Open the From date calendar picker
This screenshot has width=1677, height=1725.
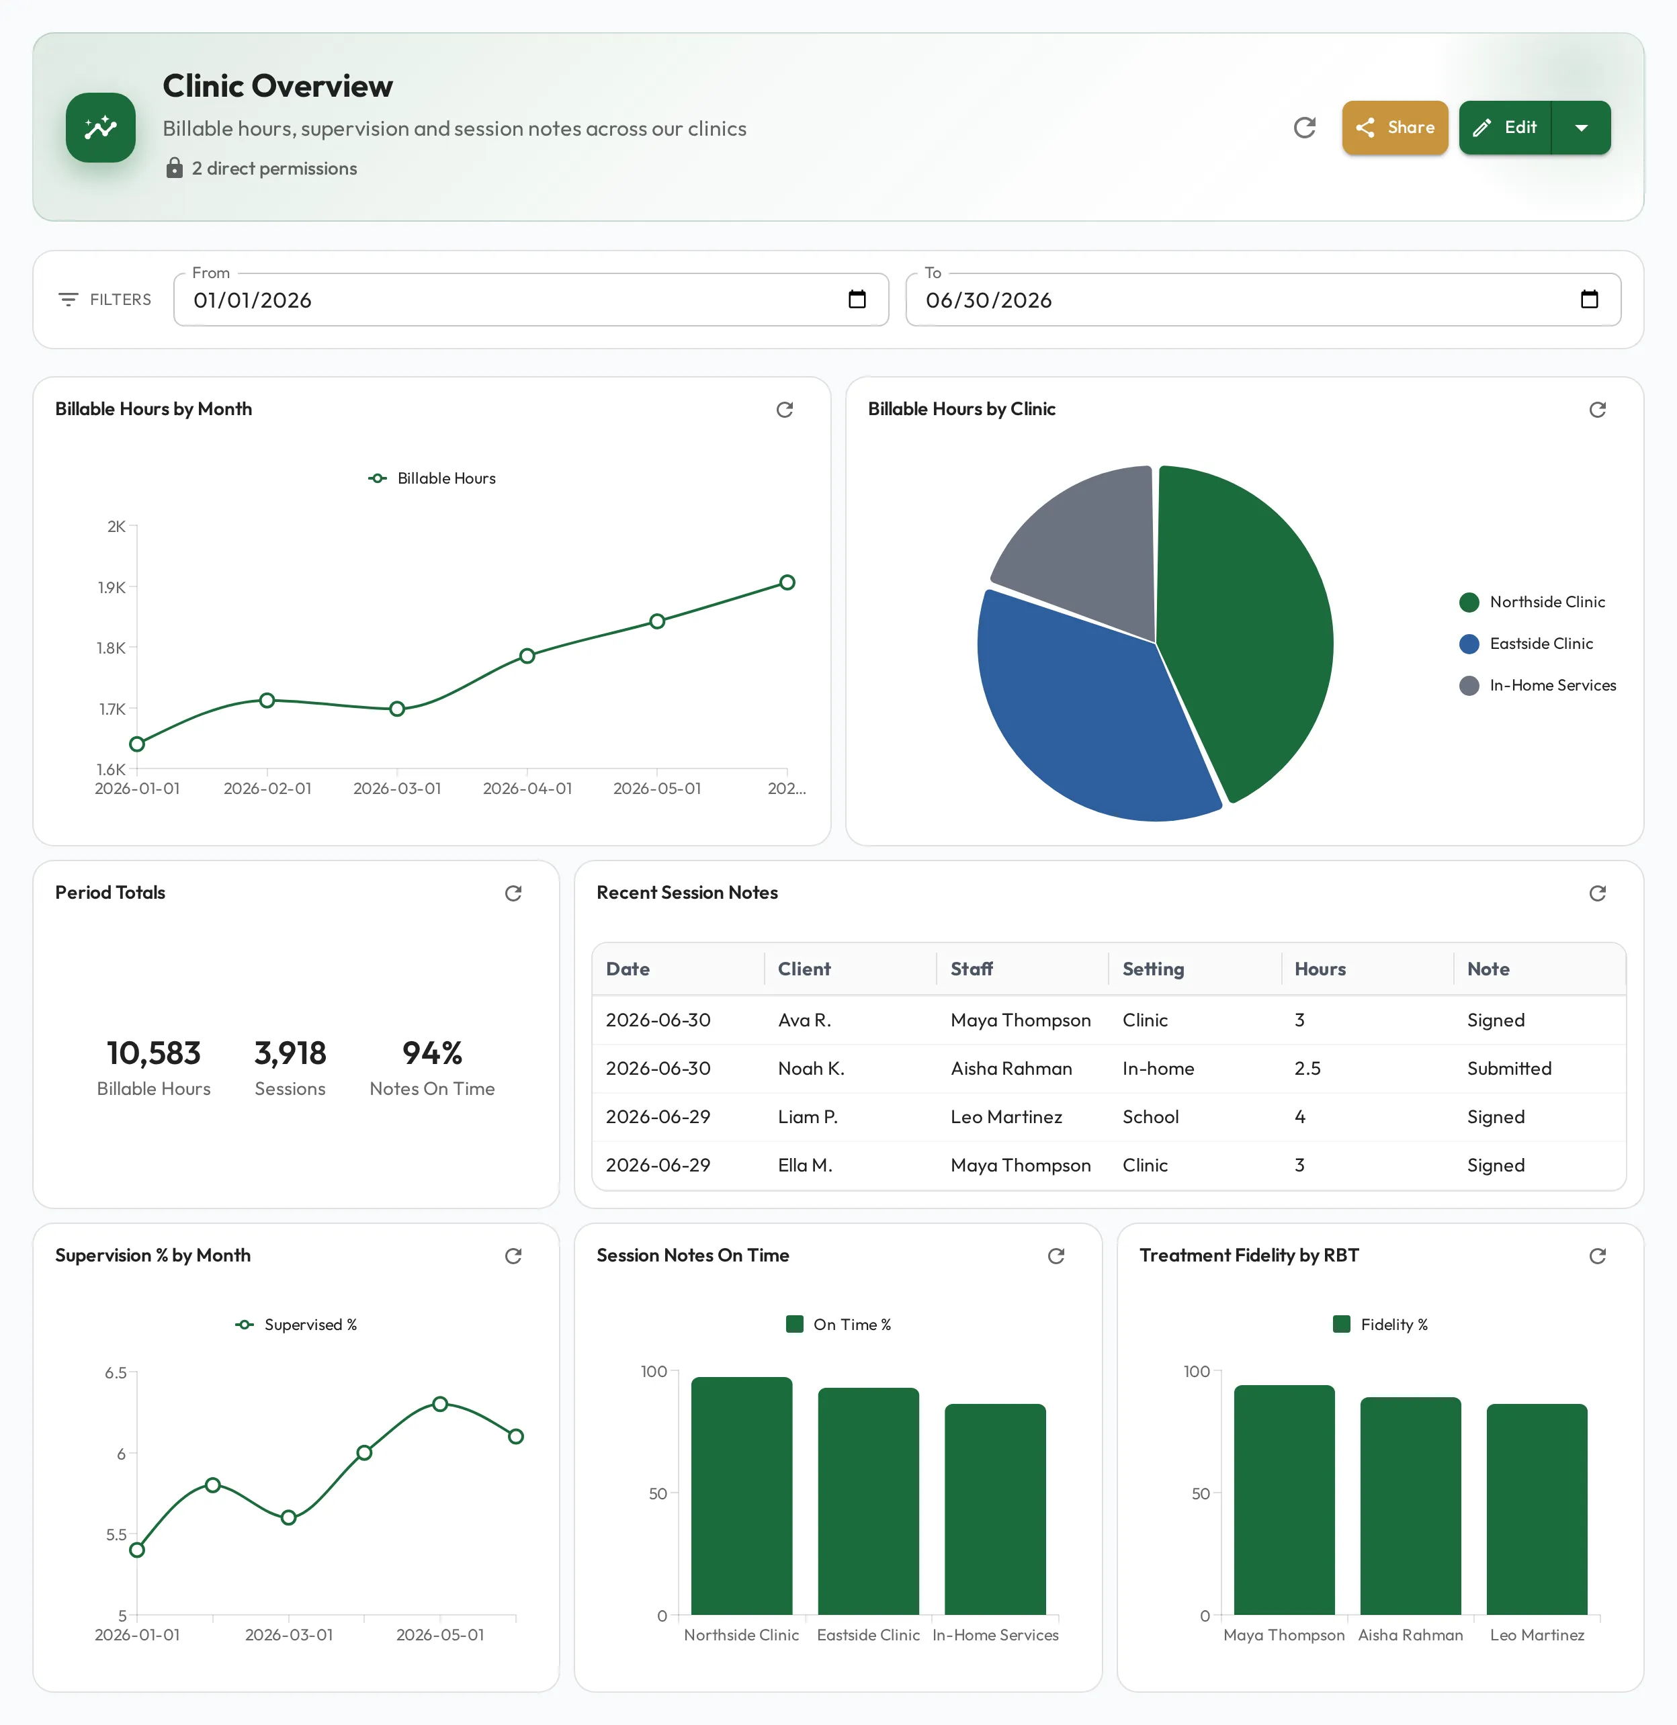pyautogui.click(x=856, y=300)
